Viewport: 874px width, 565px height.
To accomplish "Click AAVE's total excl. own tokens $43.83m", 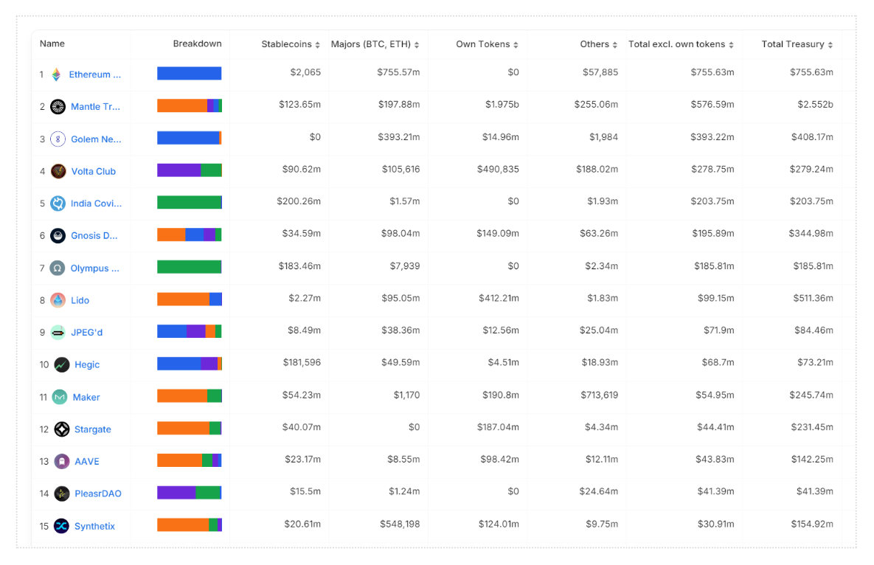I will tap(715, 459).
